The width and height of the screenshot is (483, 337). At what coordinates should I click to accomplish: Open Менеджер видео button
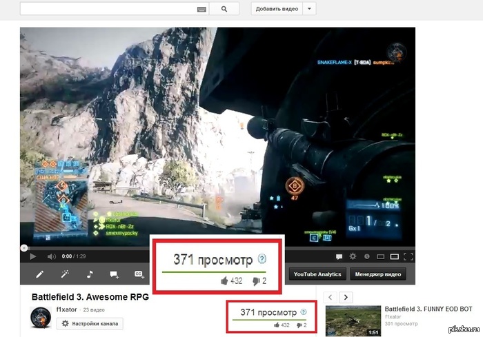pos(378,274)
